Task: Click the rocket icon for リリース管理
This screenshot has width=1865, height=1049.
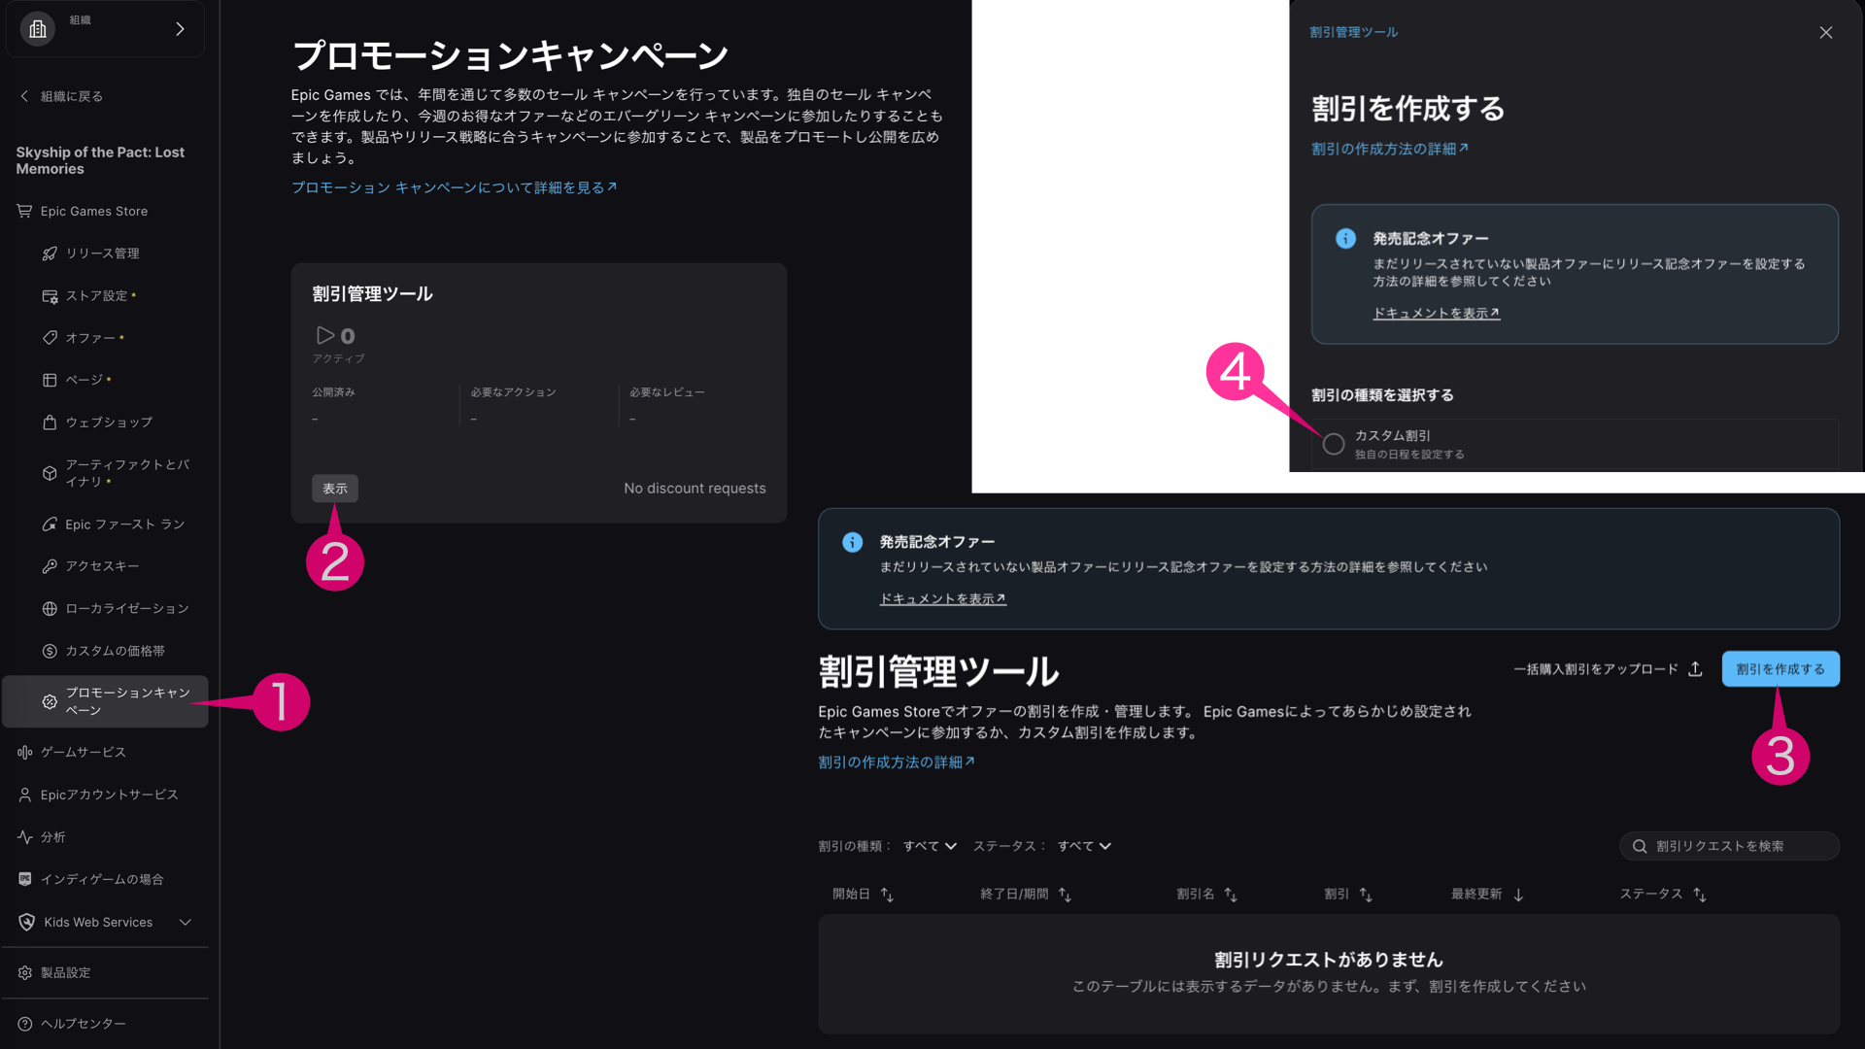Action: (x=50, y=254)
